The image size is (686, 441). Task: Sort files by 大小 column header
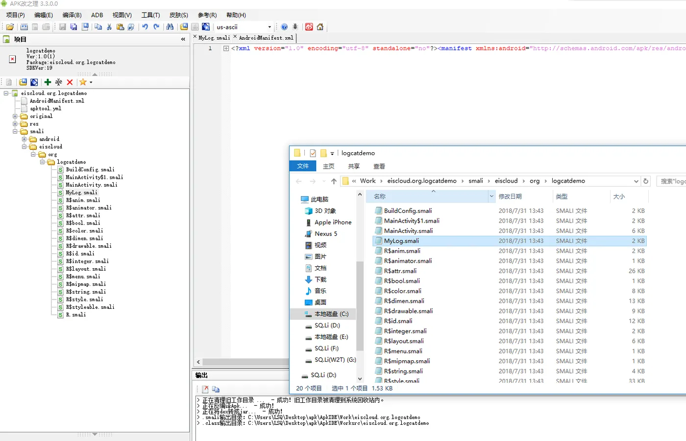(x=629, y=196)
